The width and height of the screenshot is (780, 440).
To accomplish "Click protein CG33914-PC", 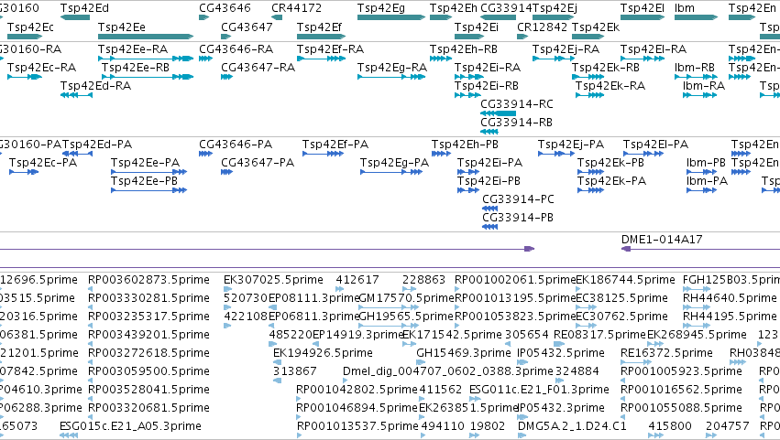I will point(518,199).
